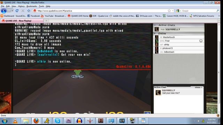
Task: Select Fear in the Online list
Action: click(x=179, y=41)
